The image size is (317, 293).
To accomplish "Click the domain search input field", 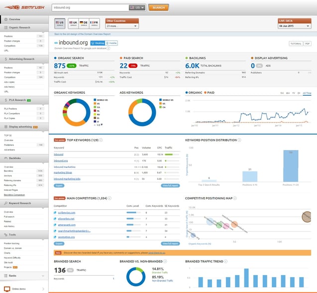I will (91, 7).
